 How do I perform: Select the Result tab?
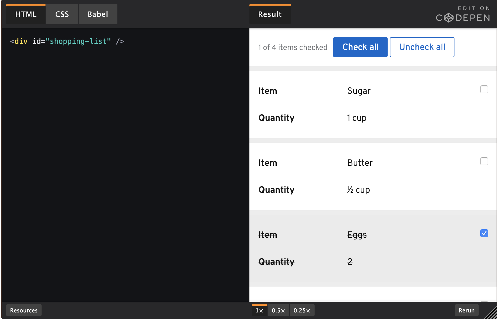pyautogui.click(x=270, y=14)
